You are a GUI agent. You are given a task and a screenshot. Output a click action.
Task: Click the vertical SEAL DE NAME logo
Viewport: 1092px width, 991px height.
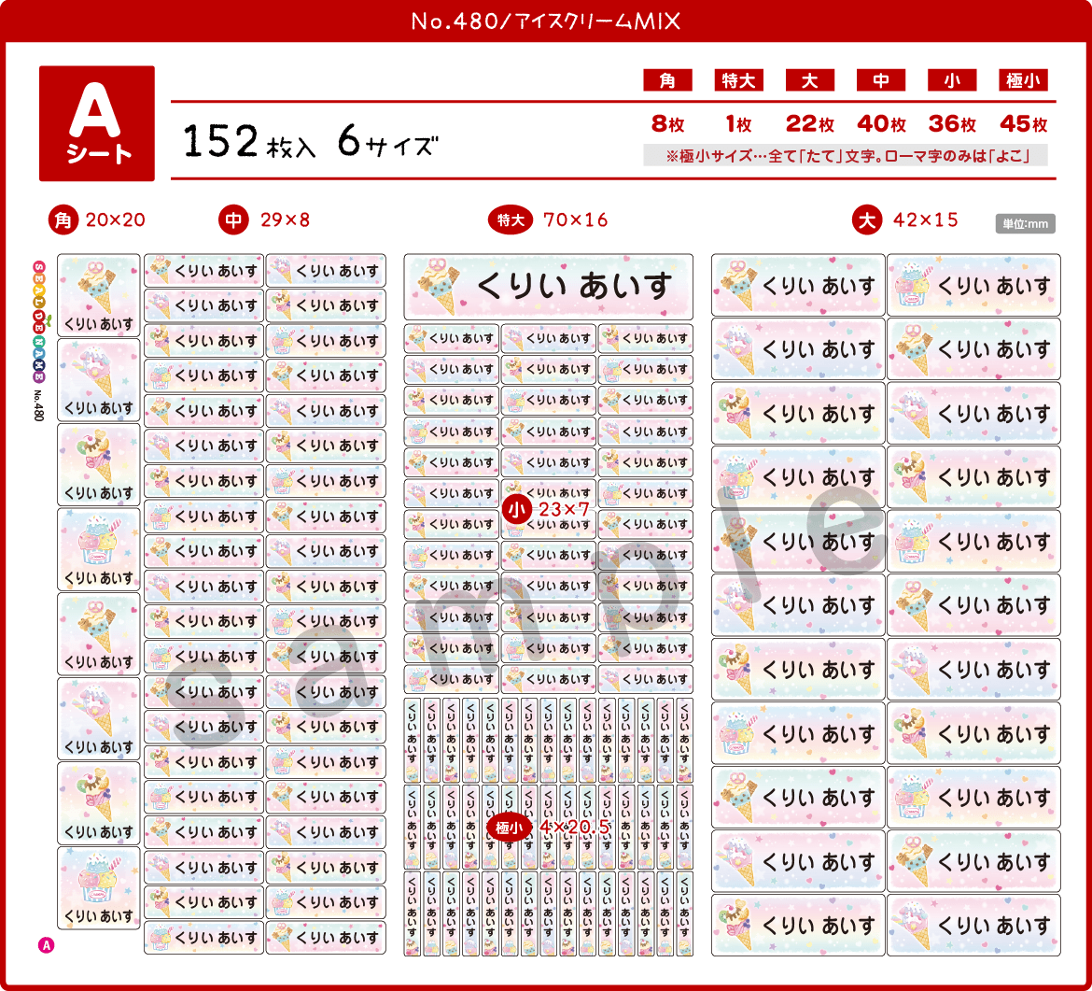point(39,322)
